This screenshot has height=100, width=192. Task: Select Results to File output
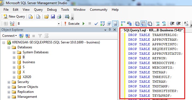(150, 24)
